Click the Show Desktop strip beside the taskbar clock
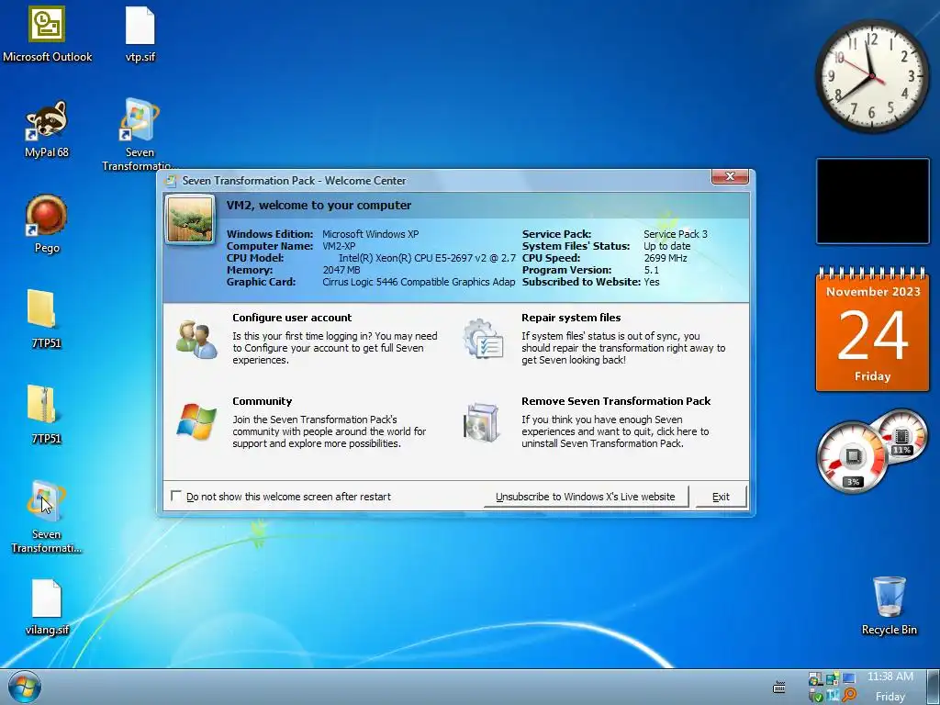940x705 pixels. [933, 687]
